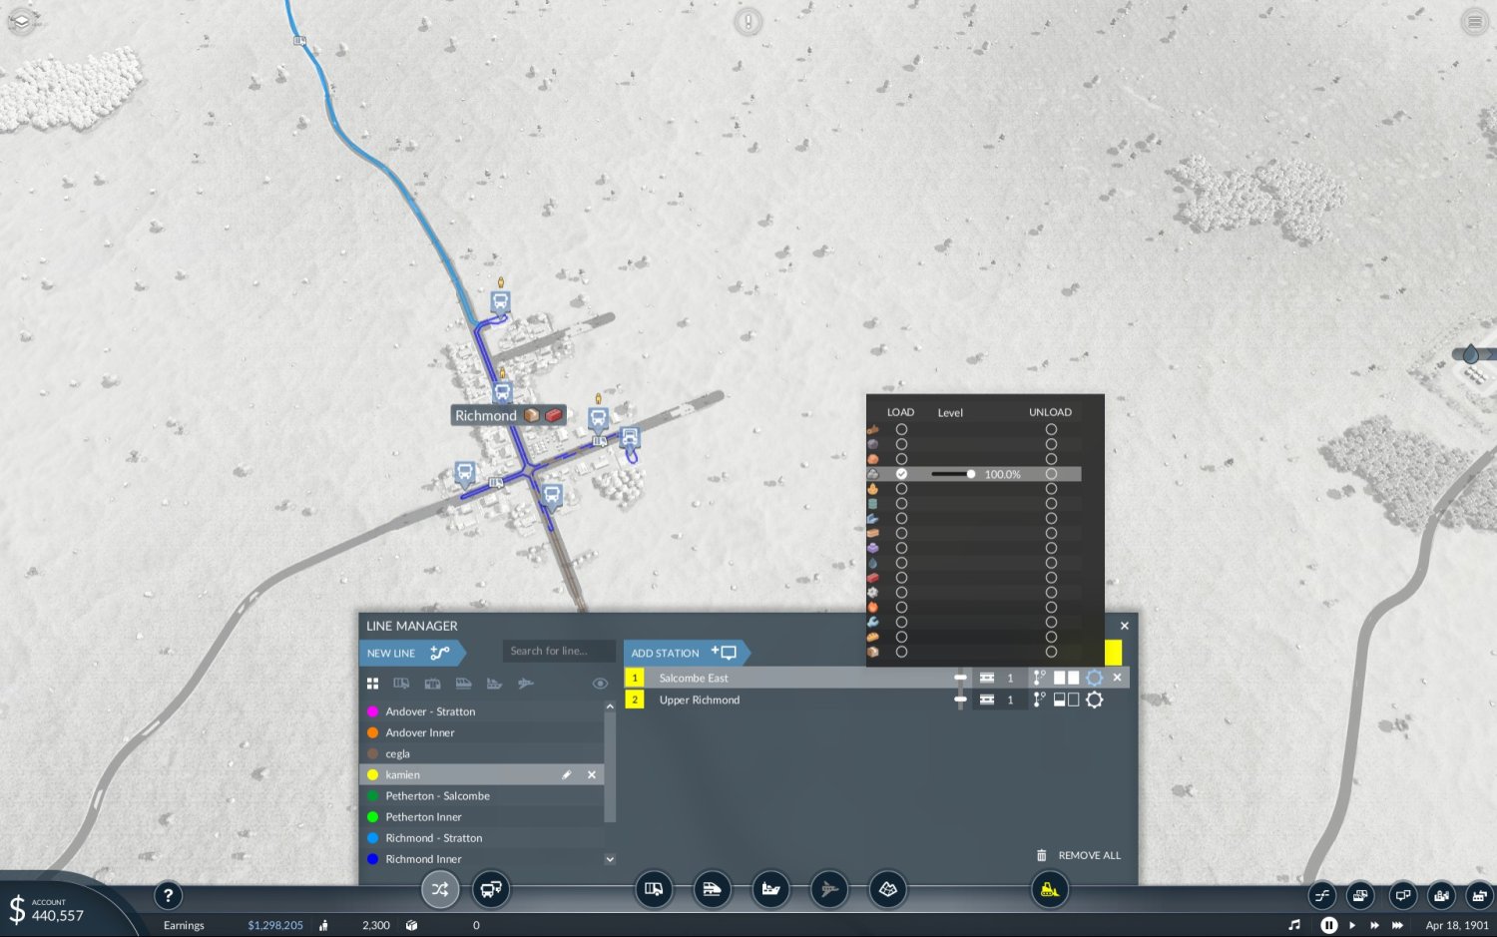Open the aircraft lines filter
The width and height of the screenshot is (1497, 937).
(525, 684)
